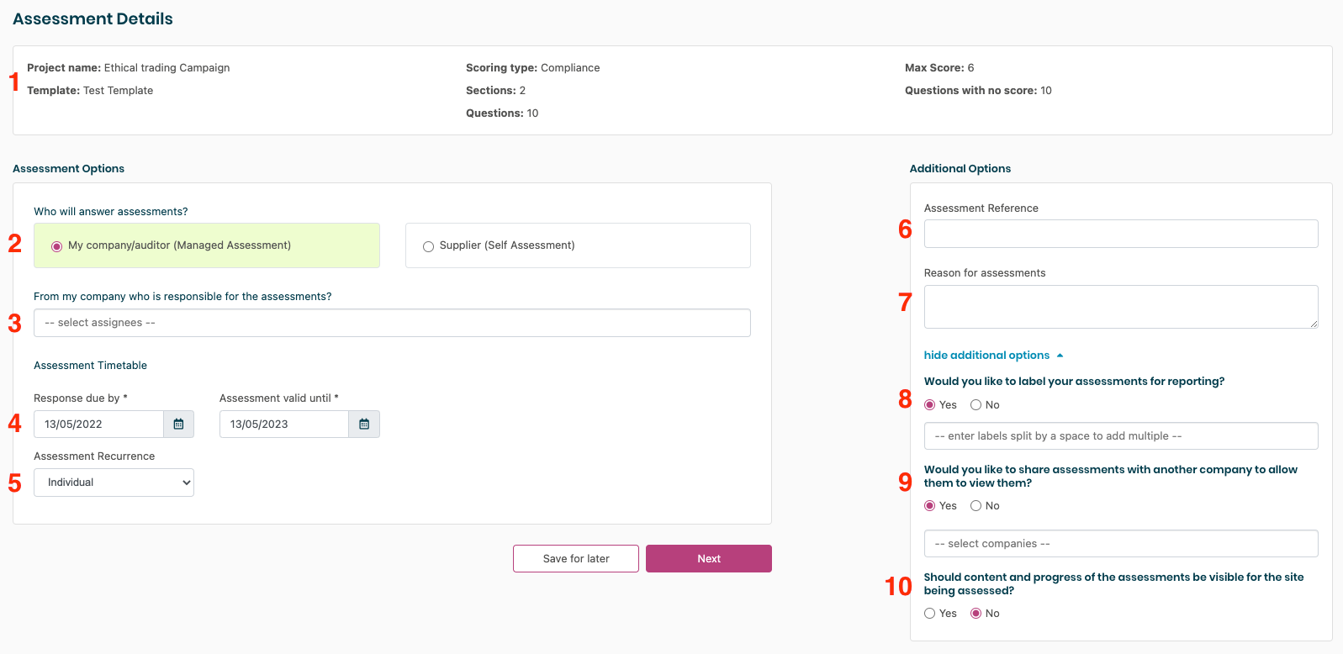This screenshot has width=1343, height=654.
Task: Open calendar picker for Assessment valid until
Action: (x=364, y=425)
